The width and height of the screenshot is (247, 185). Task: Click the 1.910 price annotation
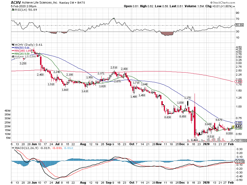coord(51,84)
